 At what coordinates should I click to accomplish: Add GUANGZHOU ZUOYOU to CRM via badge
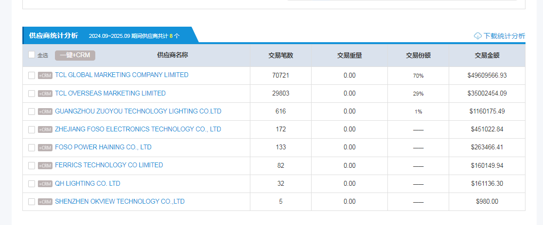(45, 112)
